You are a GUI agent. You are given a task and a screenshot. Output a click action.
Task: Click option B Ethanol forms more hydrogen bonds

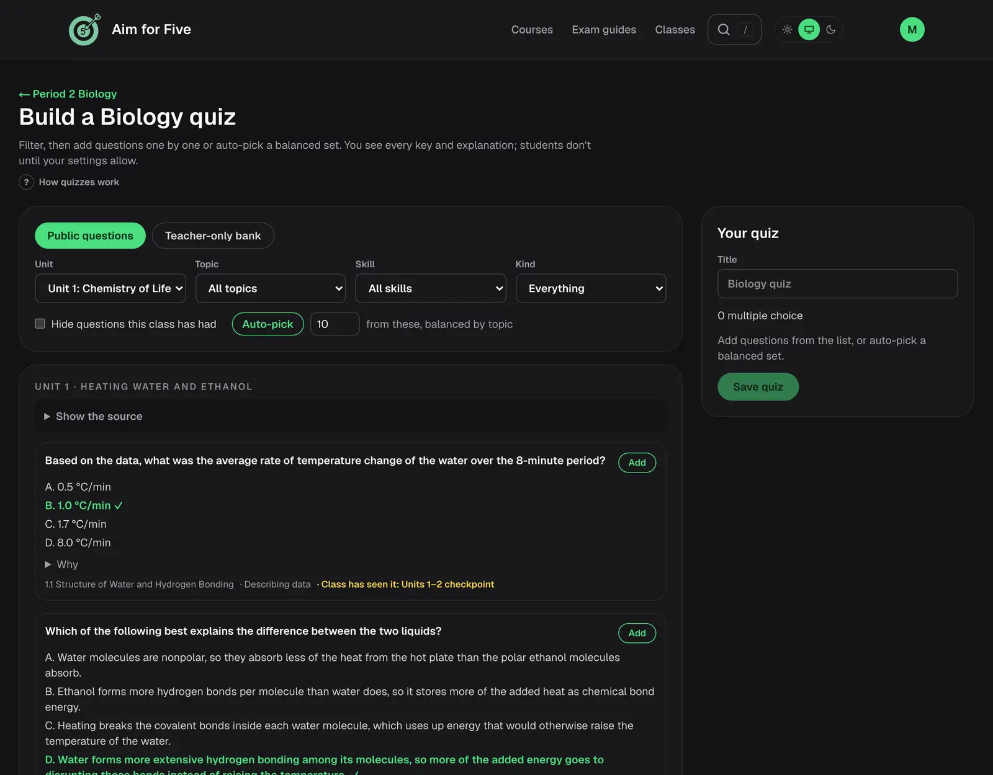click(x=349, y=699)
